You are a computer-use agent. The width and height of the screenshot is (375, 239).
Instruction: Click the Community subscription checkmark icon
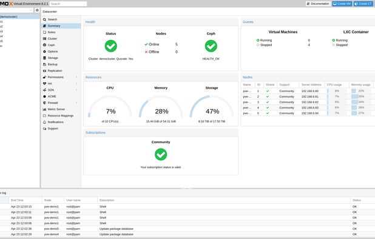click(x=161, y=155)
